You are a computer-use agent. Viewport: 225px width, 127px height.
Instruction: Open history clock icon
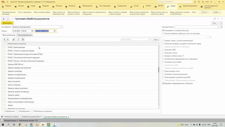pyautogui.click(x=199, y=2)
